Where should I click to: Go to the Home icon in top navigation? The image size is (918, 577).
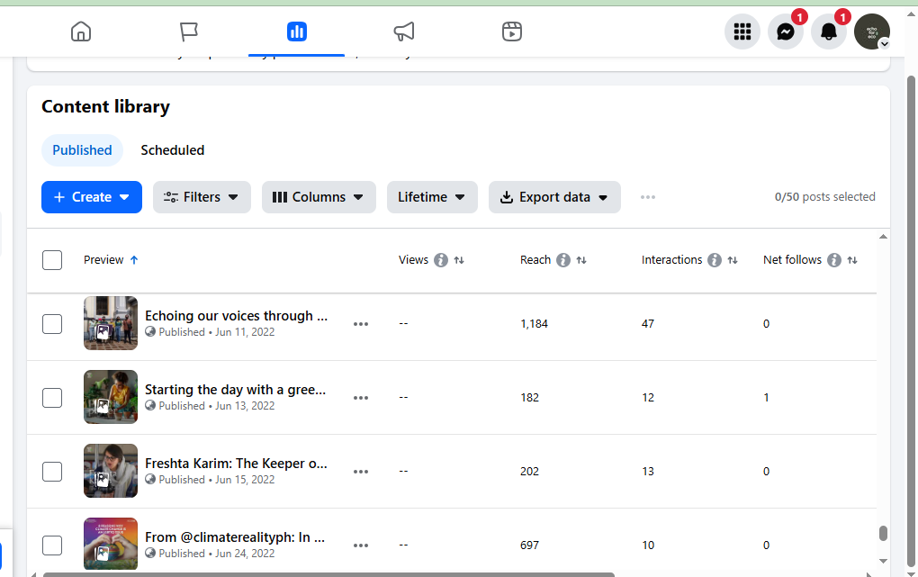point(81,32)
